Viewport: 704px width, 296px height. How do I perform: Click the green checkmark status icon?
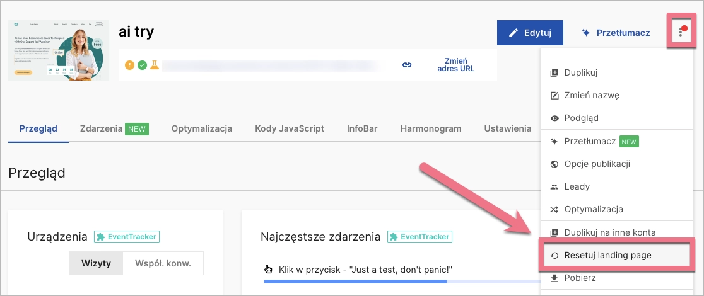pos(142,65)
